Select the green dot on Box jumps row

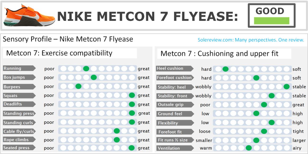94,78
